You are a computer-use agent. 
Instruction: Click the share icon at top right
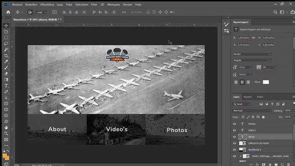point(292,12)
